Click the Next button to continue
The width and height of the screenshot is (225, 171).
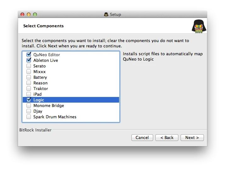click(192, 137)
